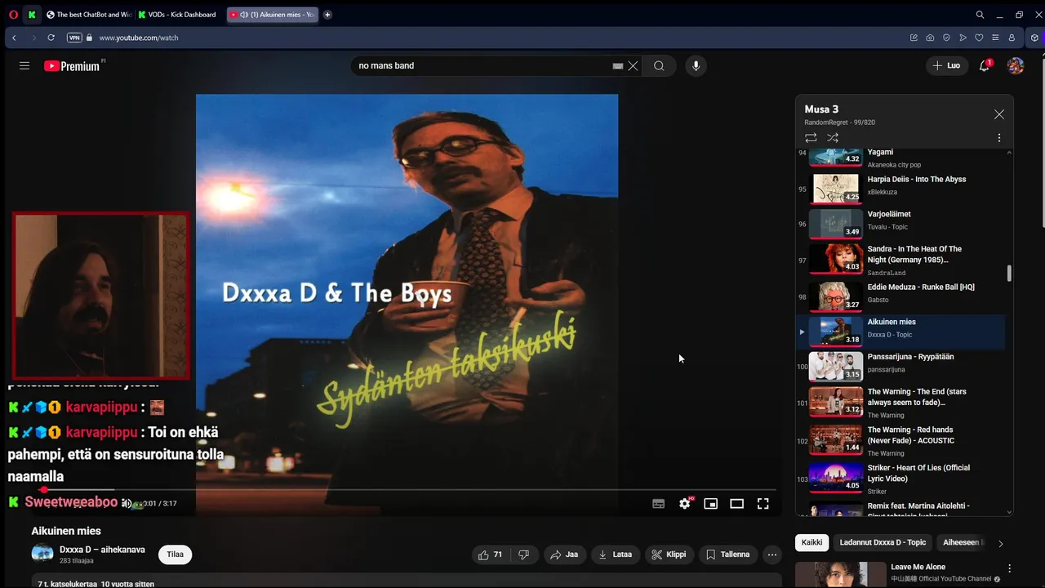Open options for Leave Me Alone video

(1009, 568)
